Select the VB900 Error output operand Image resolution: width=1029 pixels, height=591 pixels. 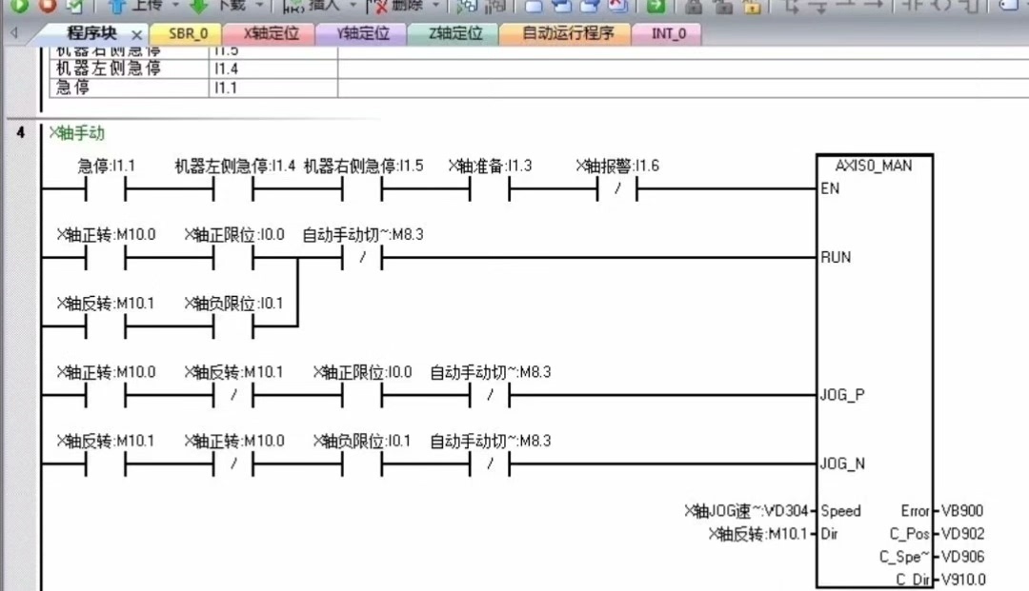point(962,511)
